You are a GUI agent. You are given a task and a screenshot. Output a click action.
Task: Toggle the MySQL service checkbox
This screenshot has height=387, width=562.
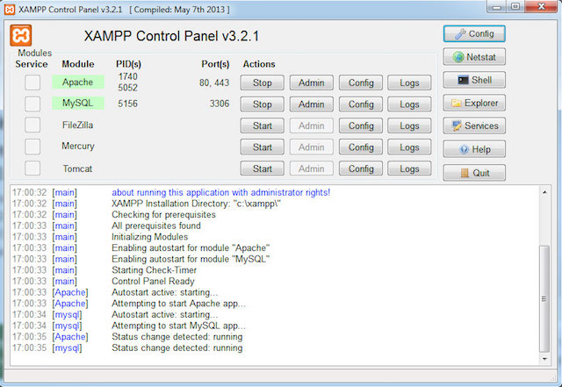coord(32,104)
